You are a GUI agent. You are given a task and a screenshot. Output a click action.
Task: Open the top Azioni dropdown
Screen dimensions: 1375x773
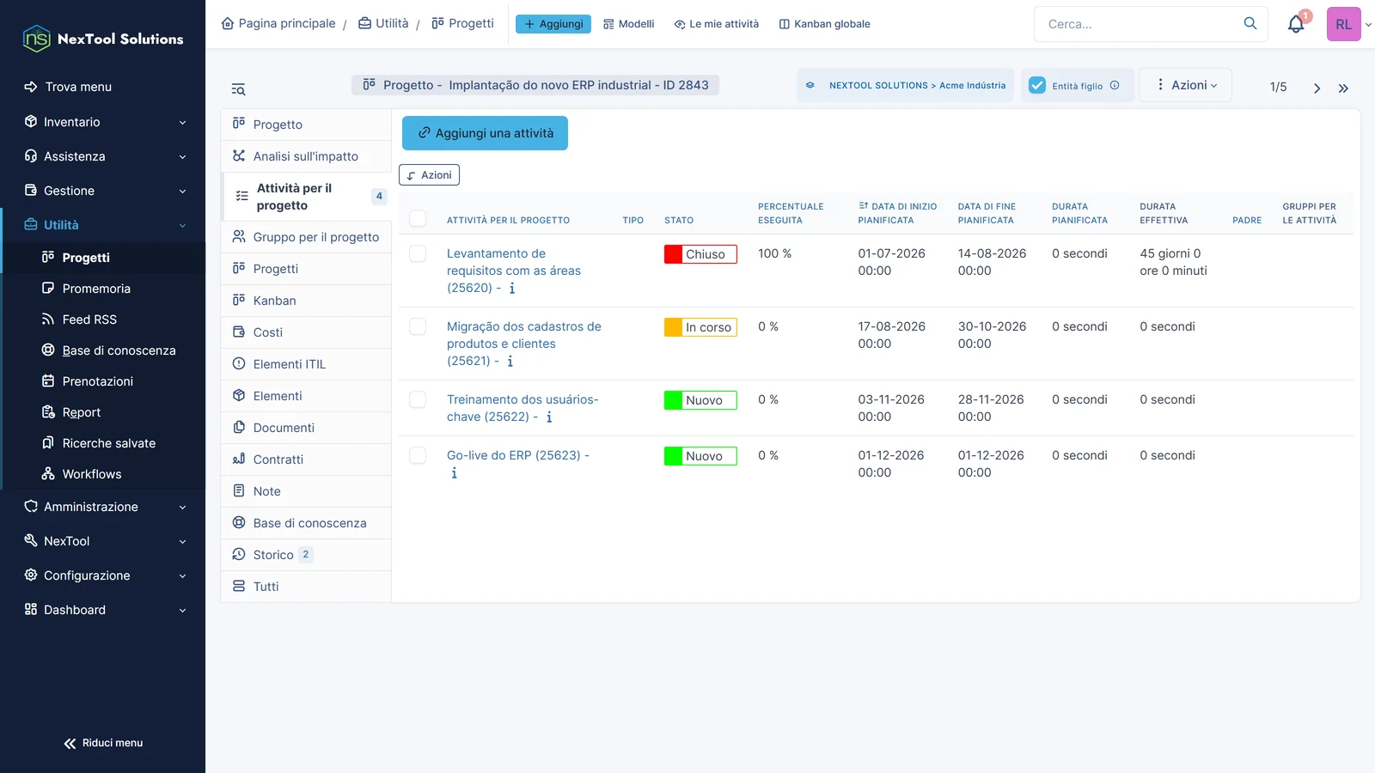click(1186, 85)
